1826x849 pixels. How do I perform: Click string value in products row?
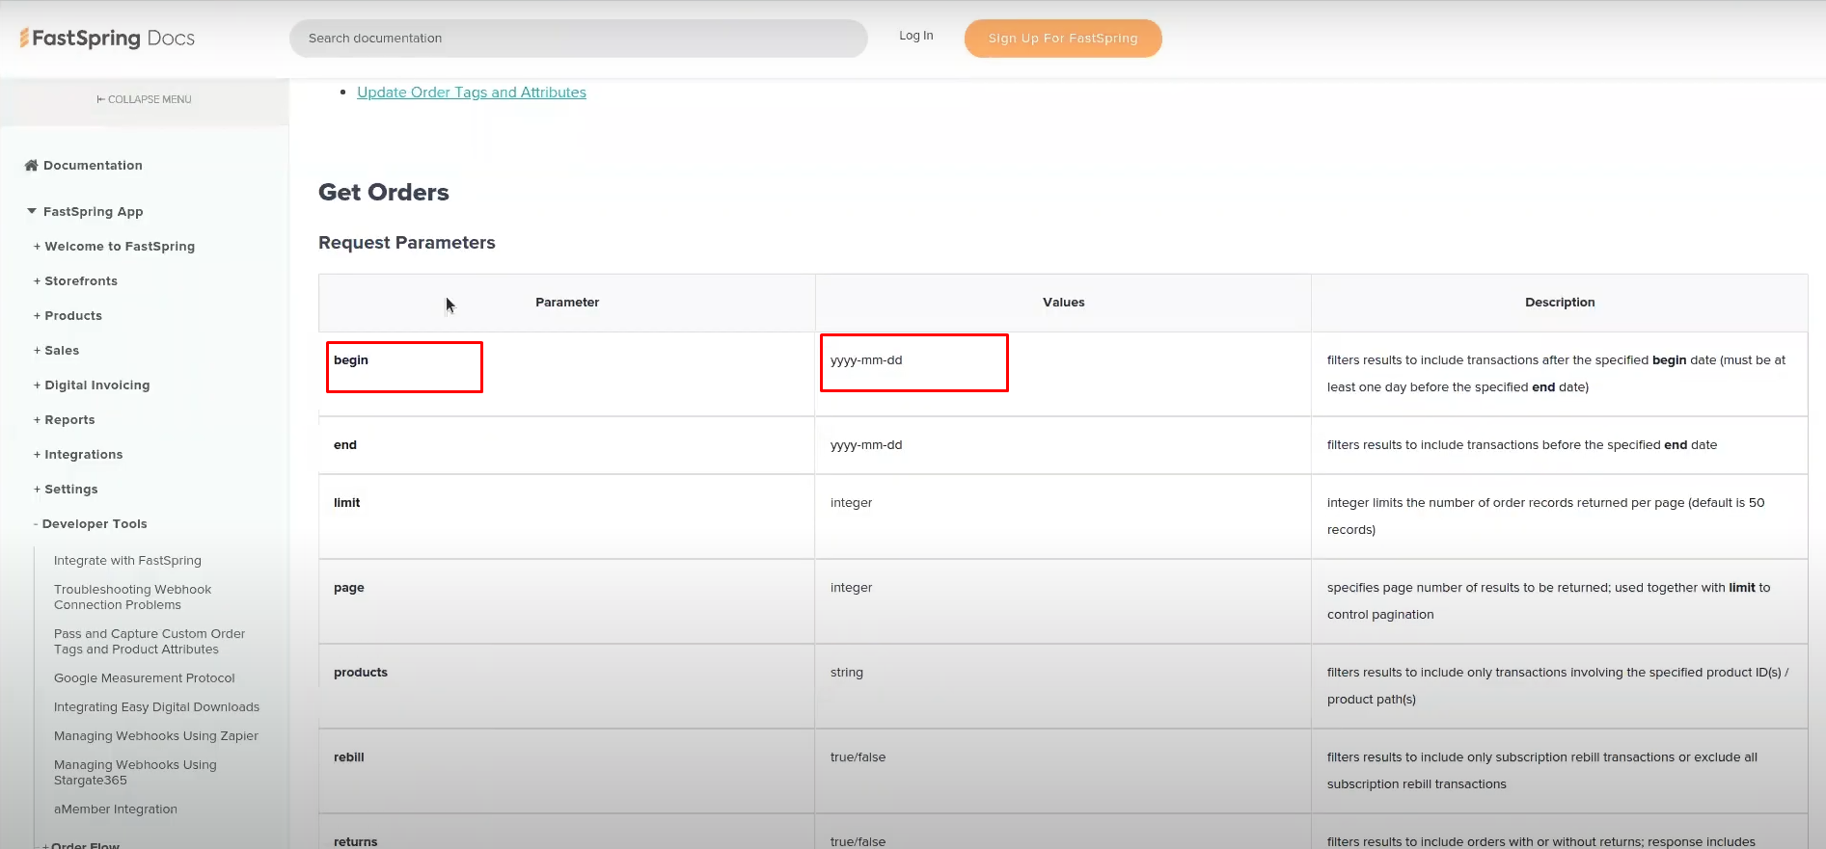[x=847, y=673]
